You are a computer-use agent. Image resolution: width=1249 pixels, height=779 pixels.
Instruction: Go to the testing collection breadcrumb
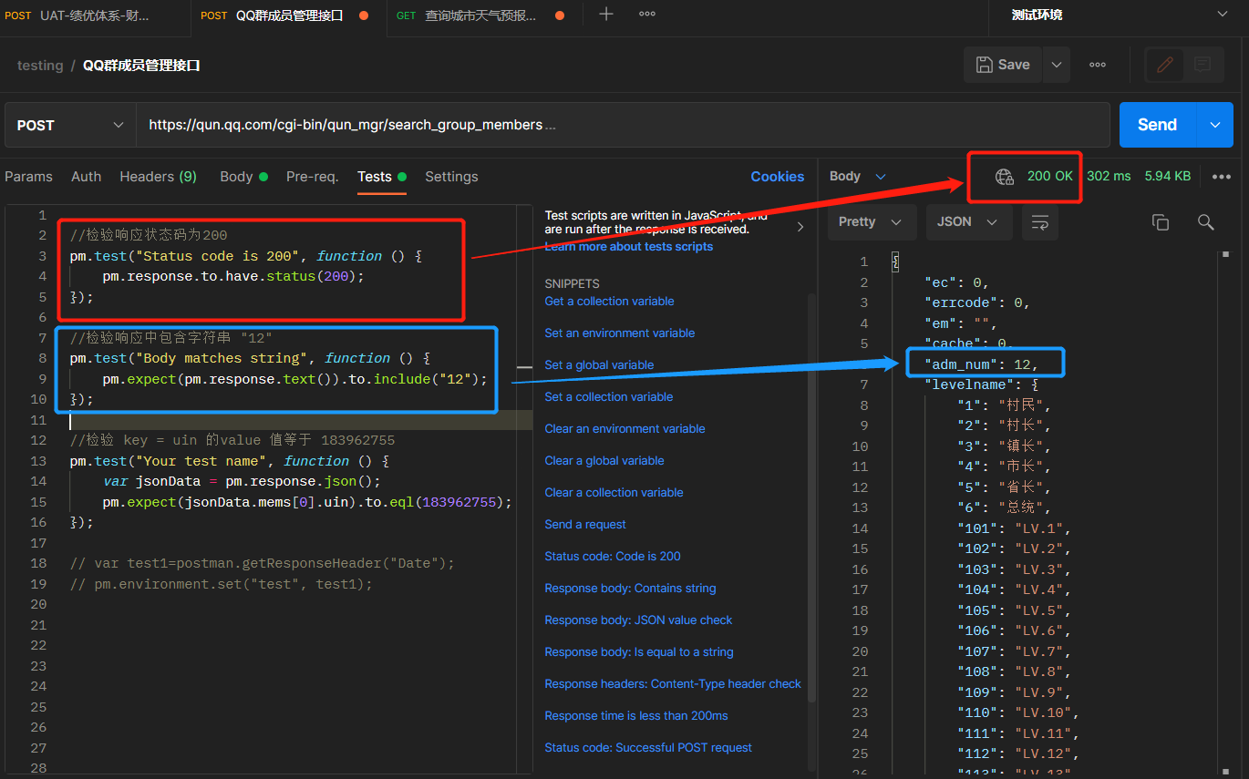40,66
